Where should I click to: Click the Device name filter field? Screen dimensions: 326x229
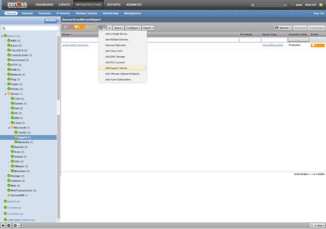pos(150,40)
